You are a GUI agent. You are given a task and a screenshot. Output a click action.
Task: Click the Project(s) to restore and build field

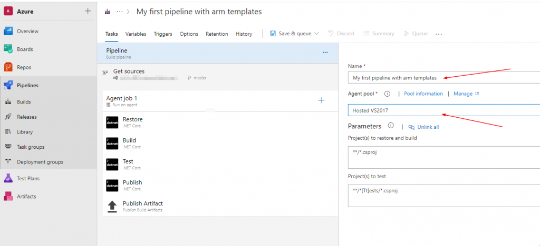(444, 157)
